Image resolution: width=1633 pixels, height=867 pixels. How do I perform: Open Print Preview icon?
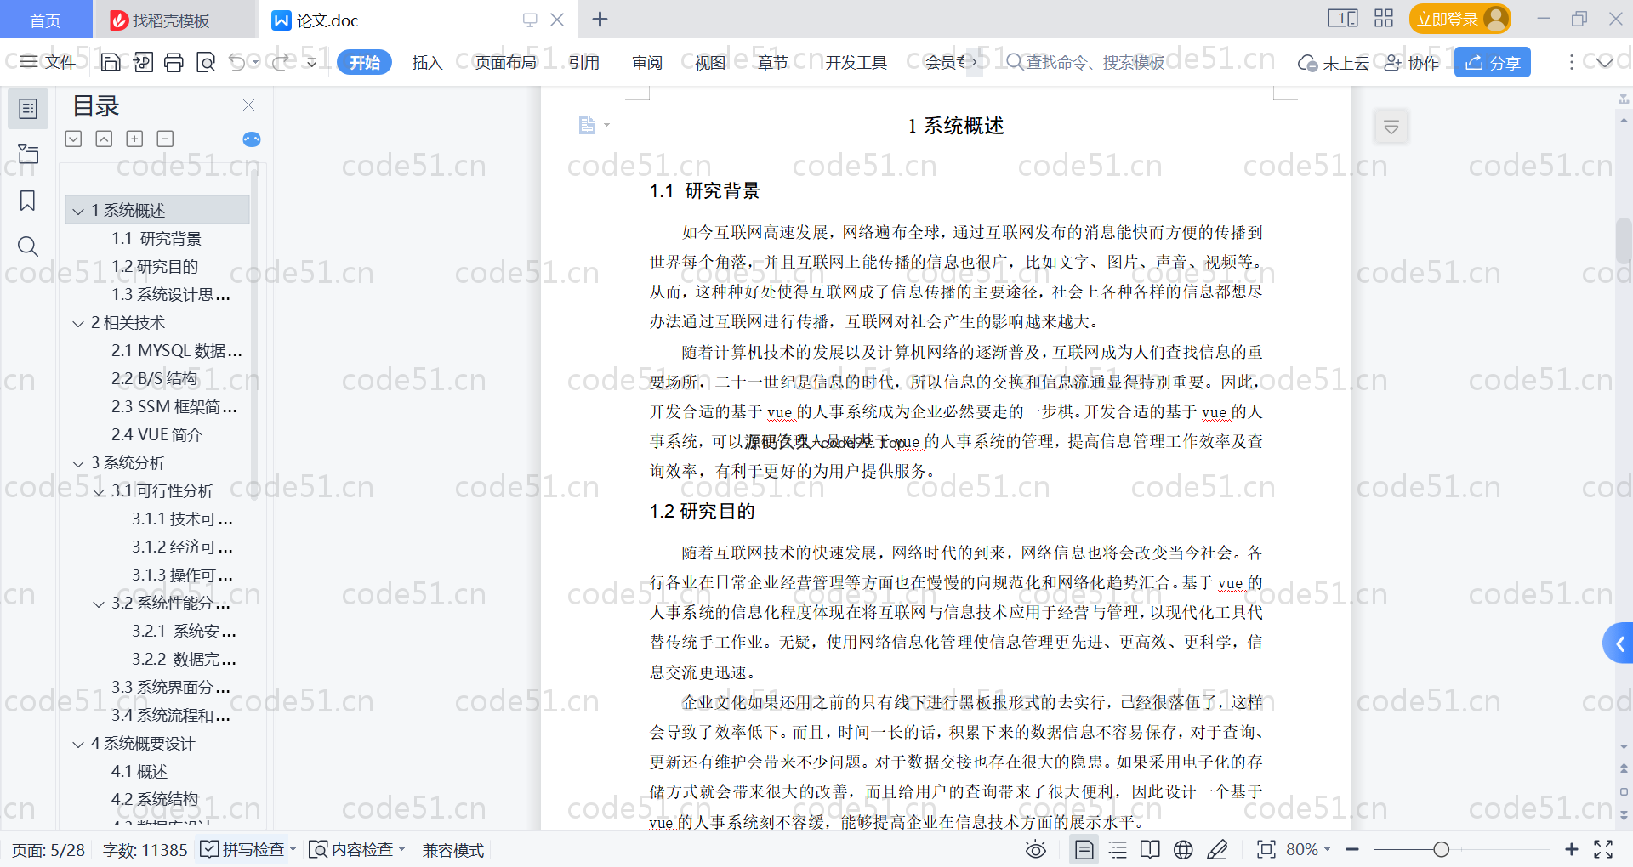click(206, 62)
